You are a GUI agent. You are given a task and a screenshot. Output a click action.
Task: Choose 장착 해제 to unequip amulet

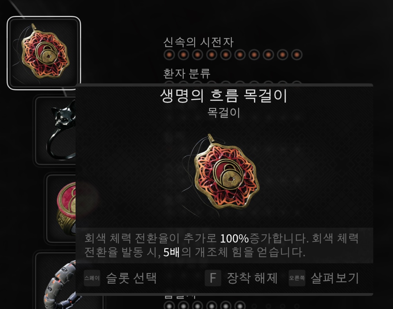[252, 278]
